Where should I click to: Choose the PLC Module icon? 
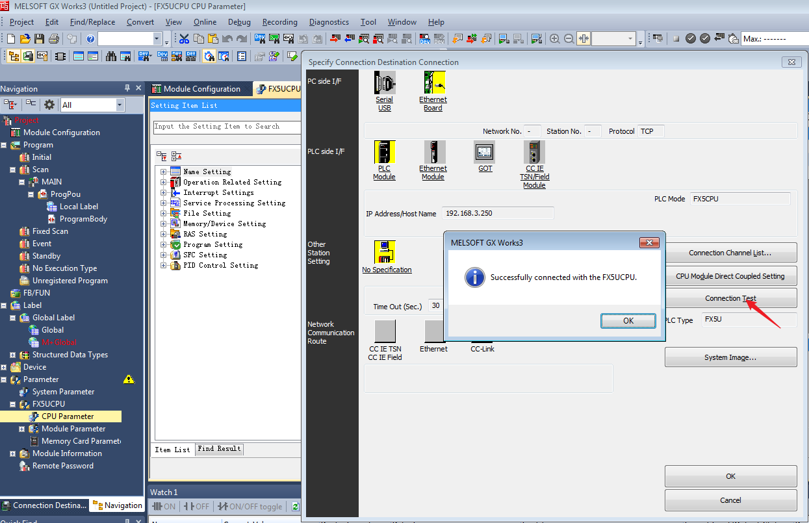tap(384, 153)
